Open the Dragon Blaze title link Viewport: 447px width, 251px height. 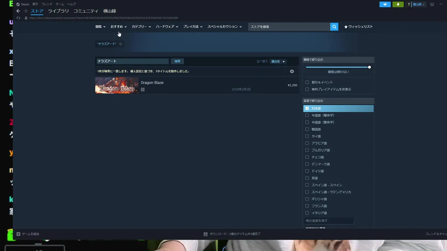click(152, 83)
